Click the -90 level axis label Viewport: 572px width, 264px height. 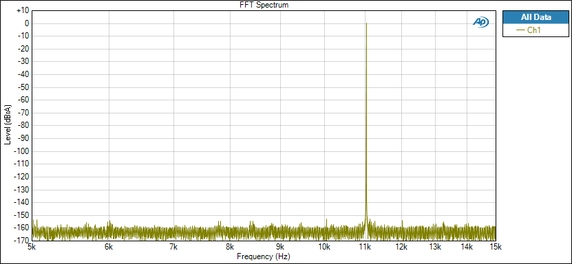click(x=23, y=138)
